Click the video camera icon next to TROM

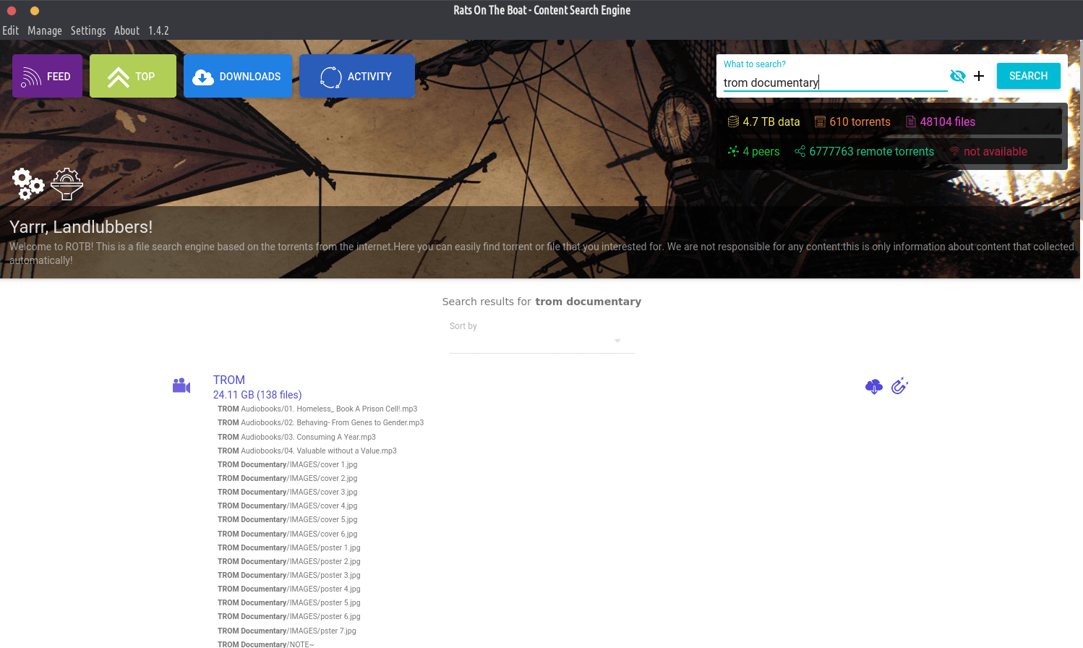[181, 386]
